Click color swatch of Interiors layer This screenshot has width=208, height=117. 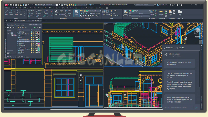(39, 43)
